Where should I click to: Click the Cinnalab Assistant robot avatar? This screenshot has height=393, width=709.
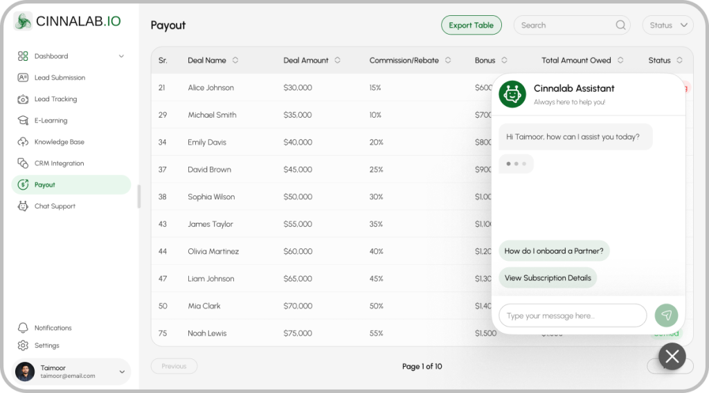pyautogui.click(x=512, y=94)
